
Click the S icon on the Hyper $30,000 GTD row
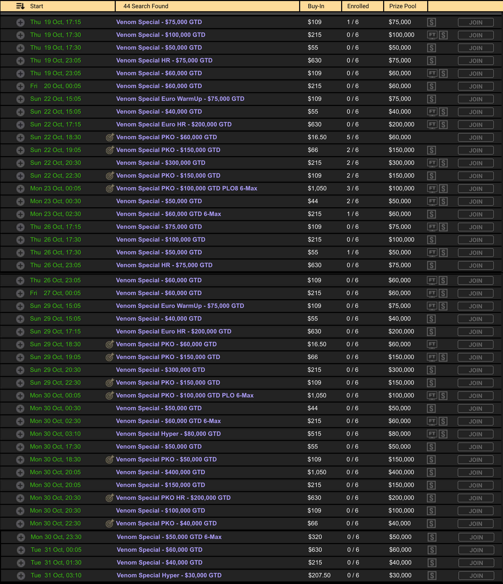(x=432, y=575)
